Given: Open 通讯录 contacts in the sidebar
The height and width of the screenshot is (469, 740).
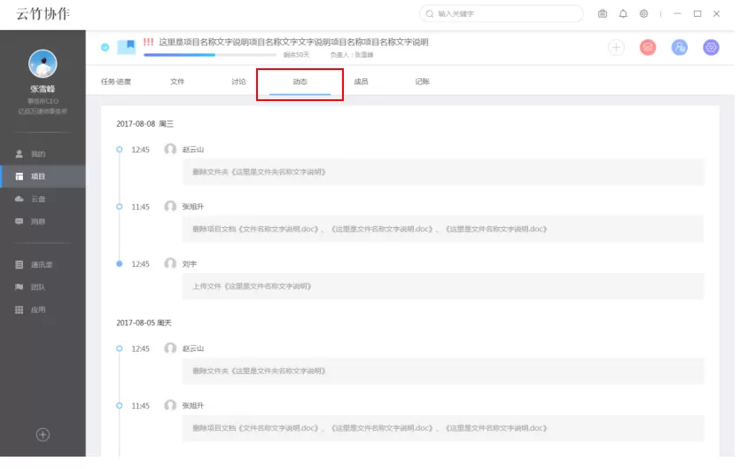Looking at the screenshot, I should [x=34, y=264].
